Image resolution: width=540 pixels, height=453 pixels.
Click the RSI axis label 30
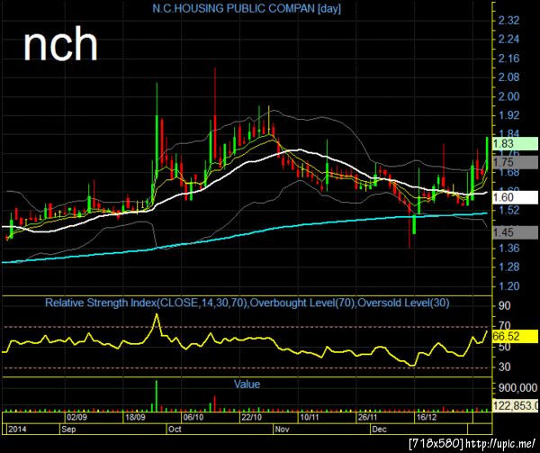click(x=505, y=367)
